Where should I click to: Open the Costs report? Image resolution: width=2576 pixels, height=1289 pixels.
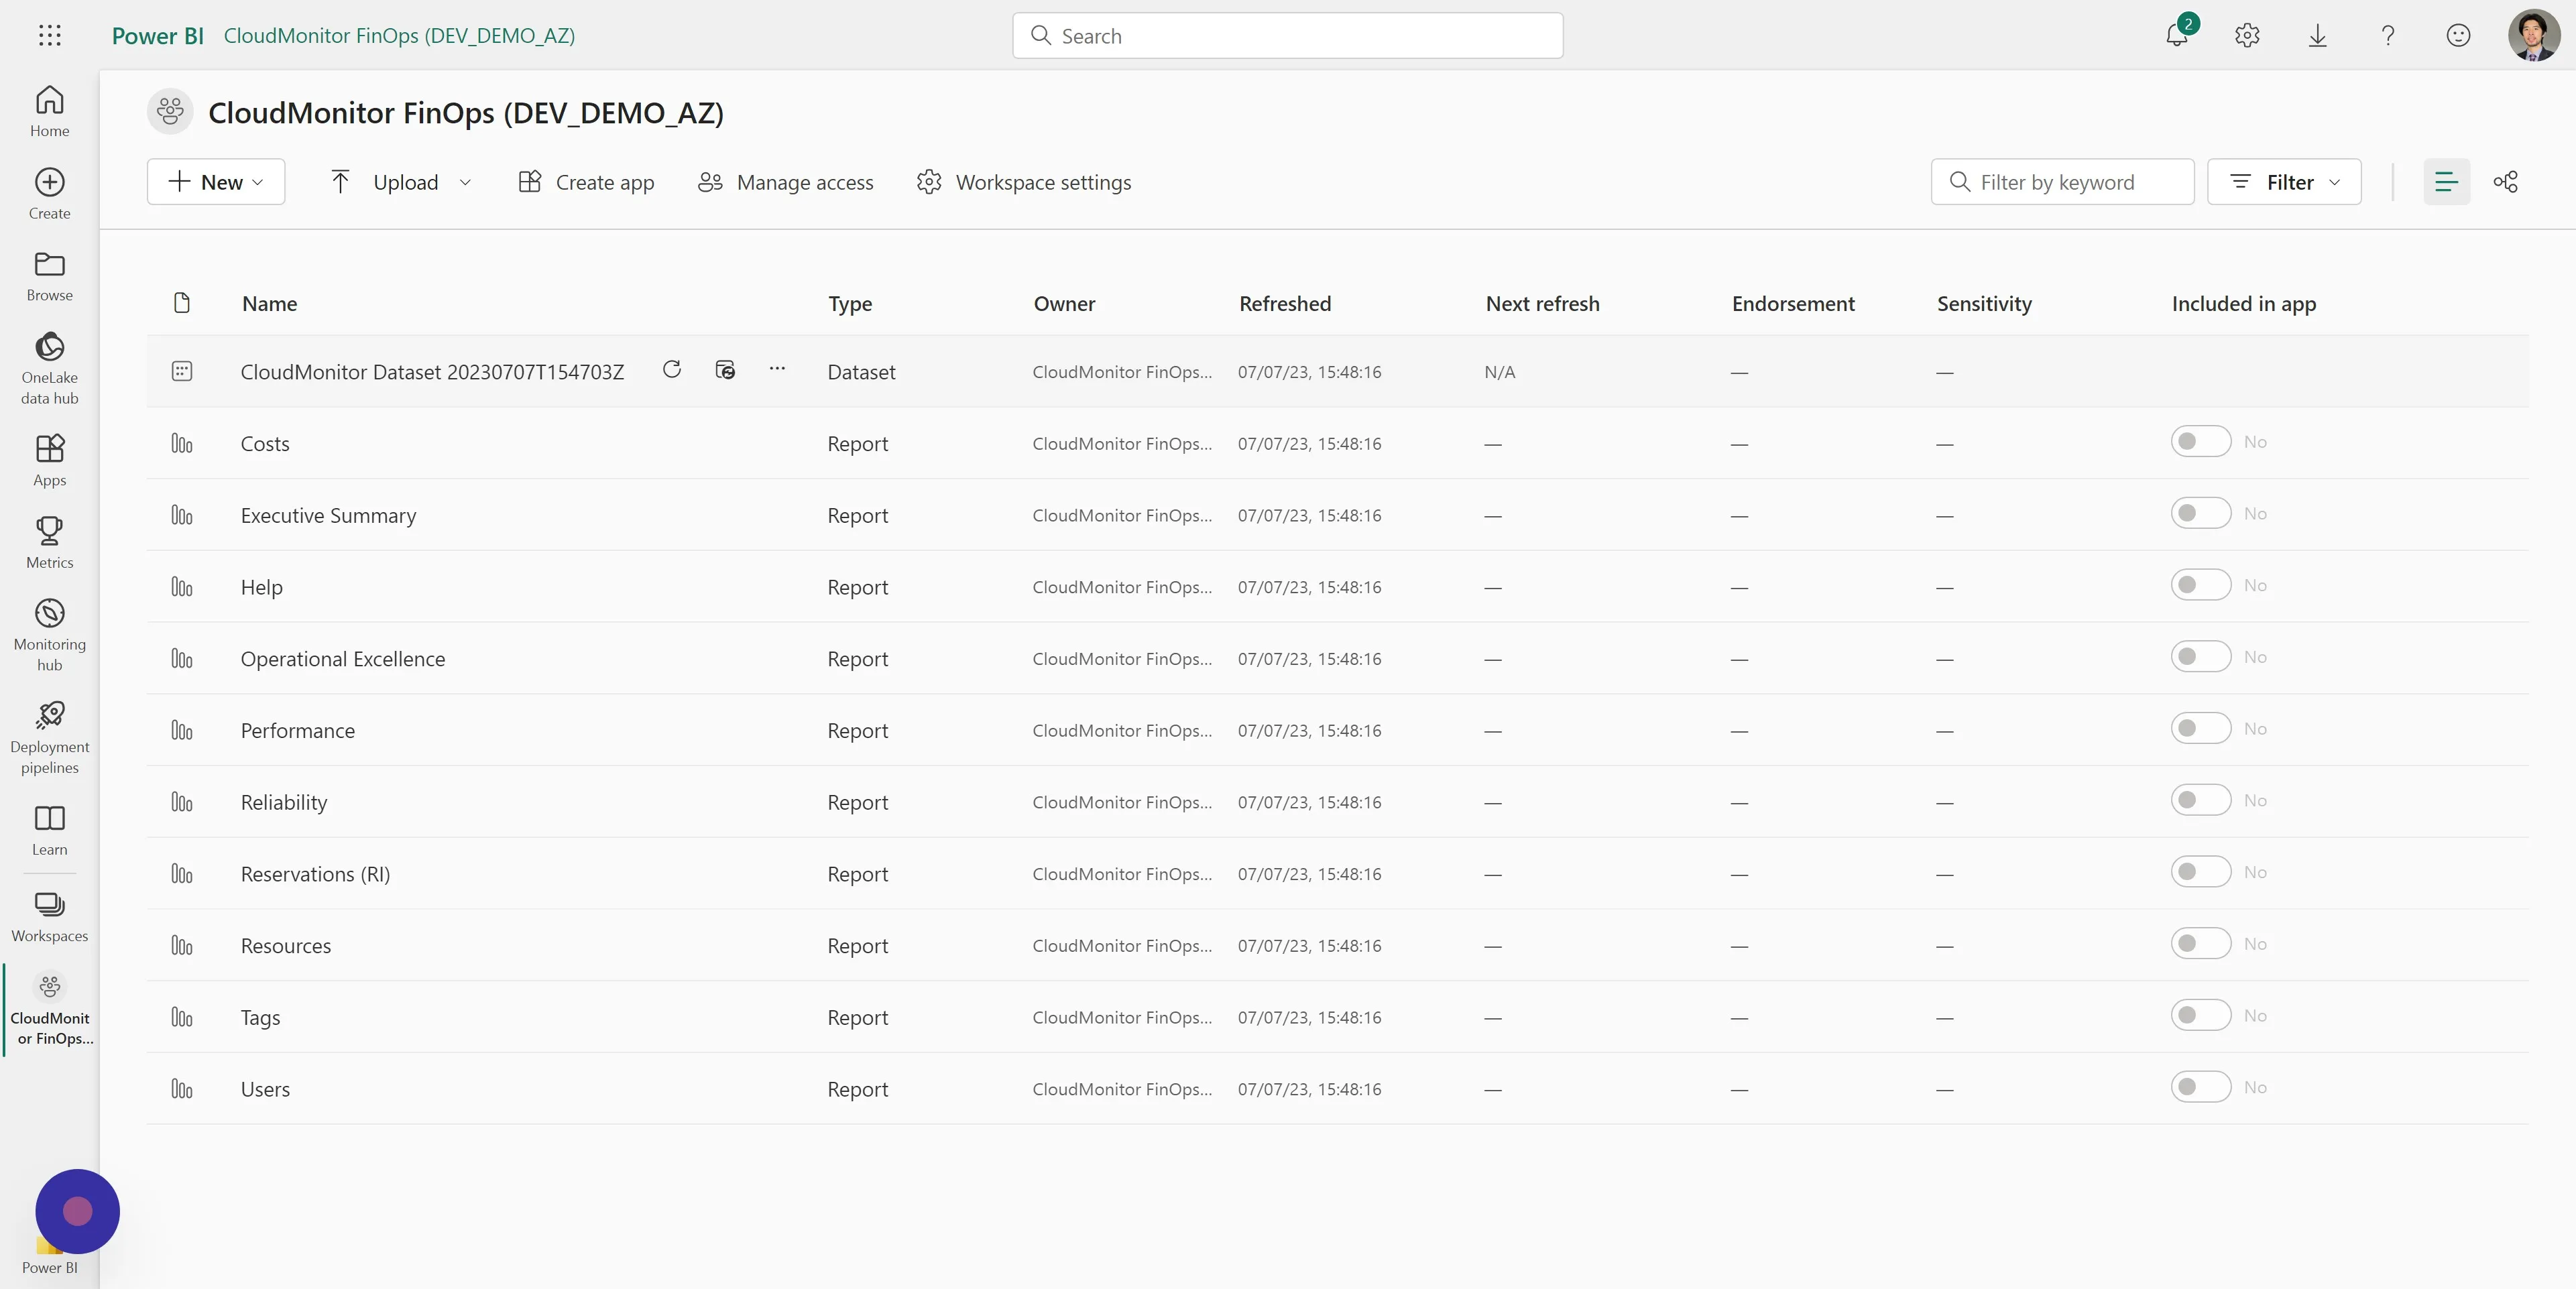(x=265, y=444)
